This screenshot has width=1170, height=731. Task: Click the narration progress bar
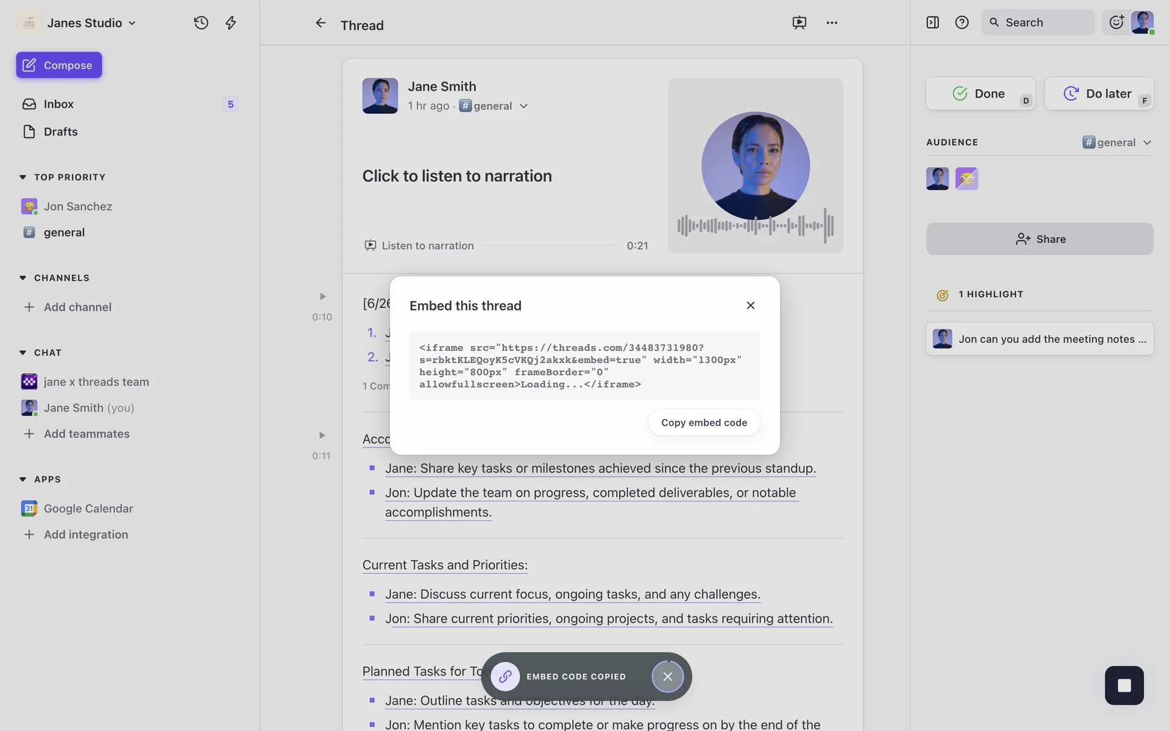(550, 245)
